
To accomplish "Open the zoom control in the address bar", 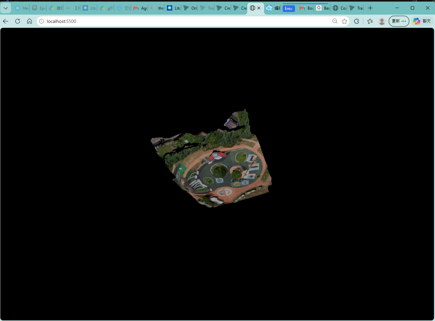I will point(335,21).
